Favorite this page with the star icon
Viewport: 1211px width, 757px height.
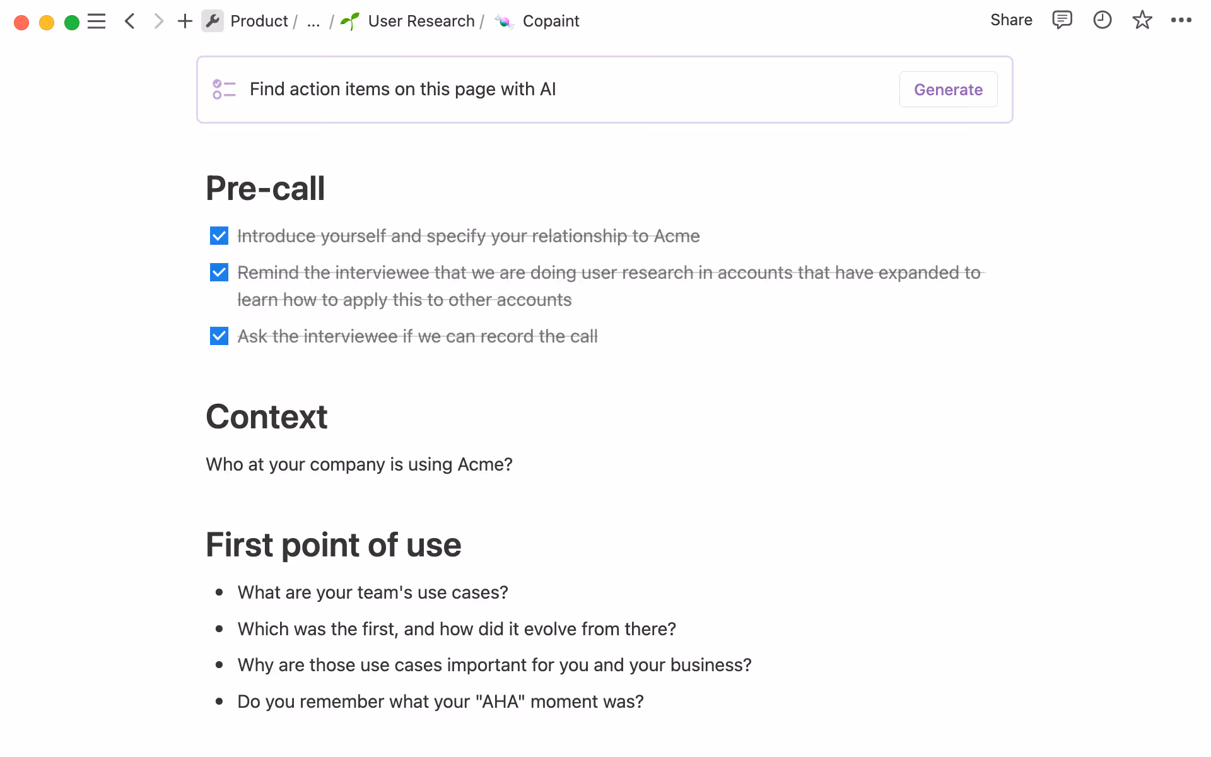(1142, 20)
